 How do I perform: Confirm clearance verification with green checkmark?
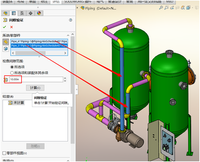pyautogui.click(x=5, y=27)
